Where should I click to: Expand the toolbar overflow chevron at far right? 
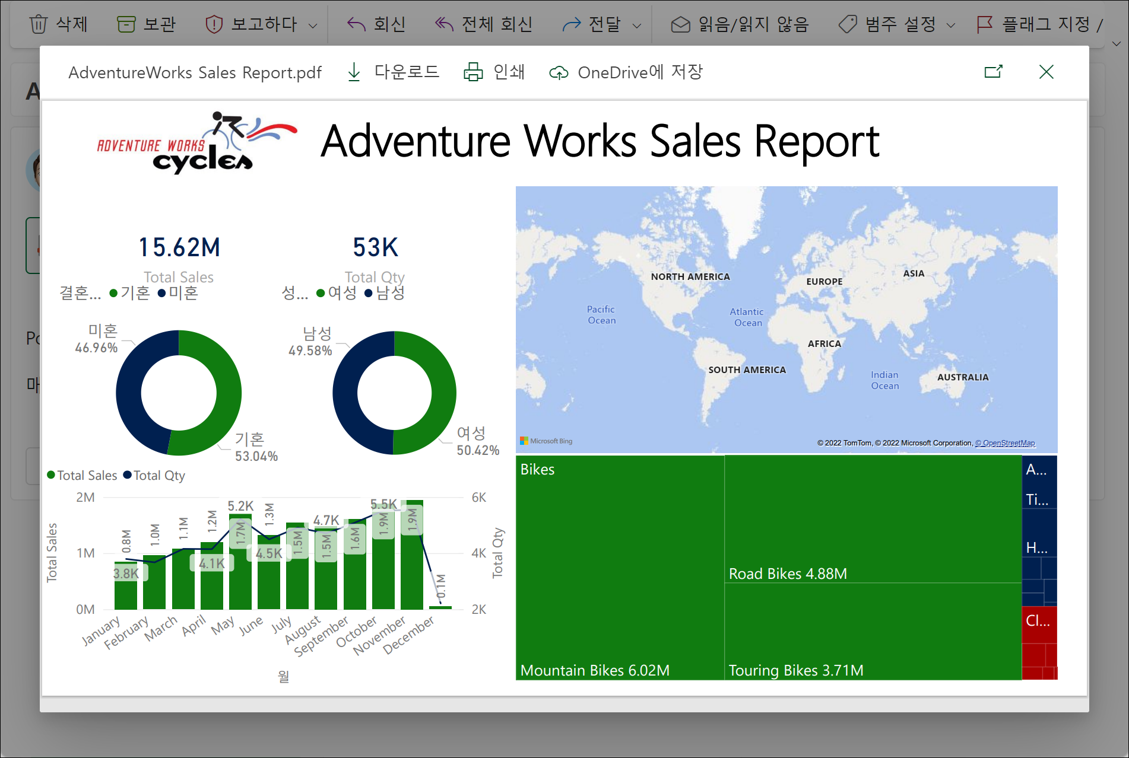click(x=1116, y=44)
